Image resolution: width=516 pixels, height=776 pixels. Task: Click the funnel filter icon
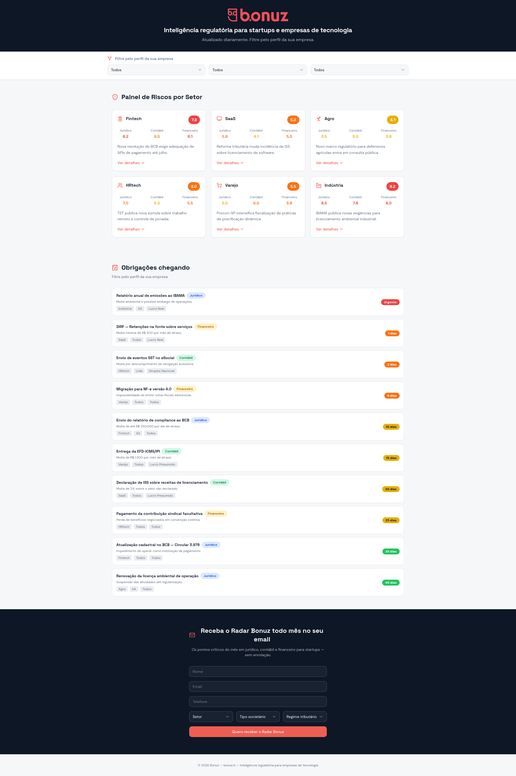click(x=110, y=59)
